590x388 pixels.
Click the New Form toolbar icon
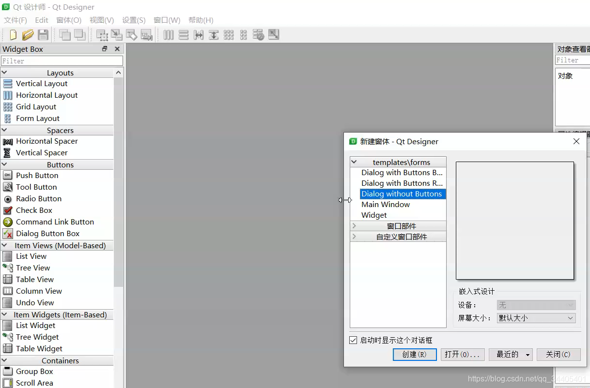click(13, 35)
